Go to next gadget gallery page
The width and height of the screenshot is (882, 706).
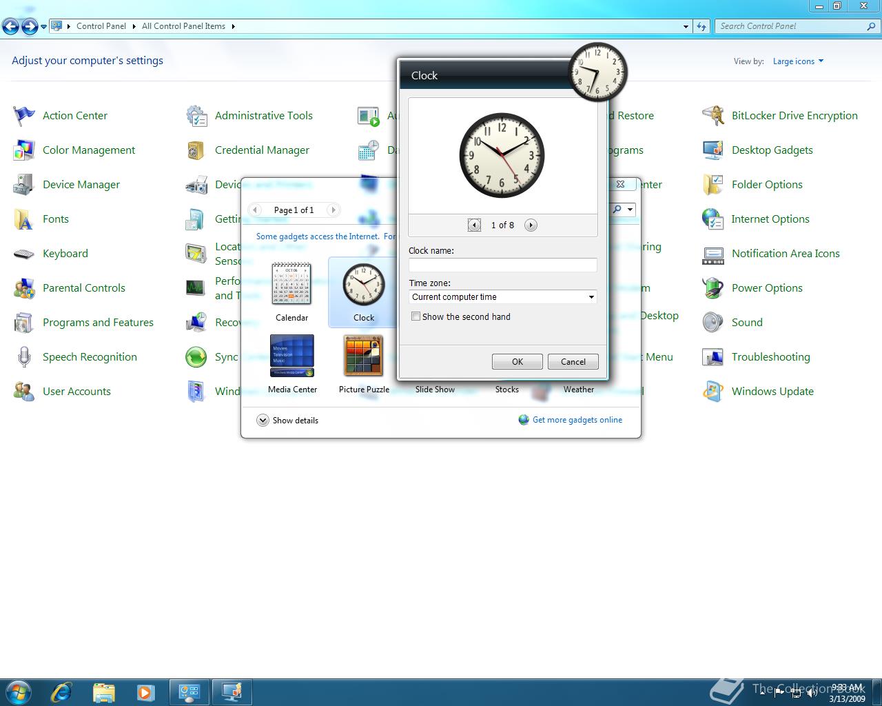(333, 210)
